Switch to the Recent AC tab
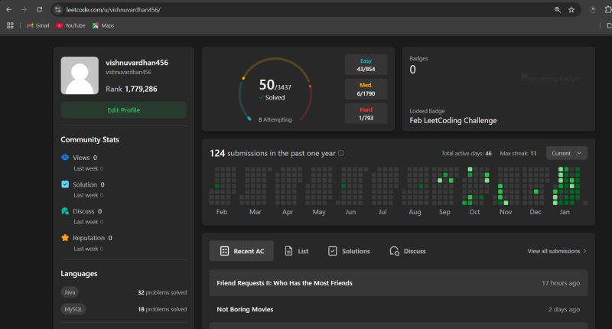The width and height of the screenshot is (612, 329). tap(242, 251)
